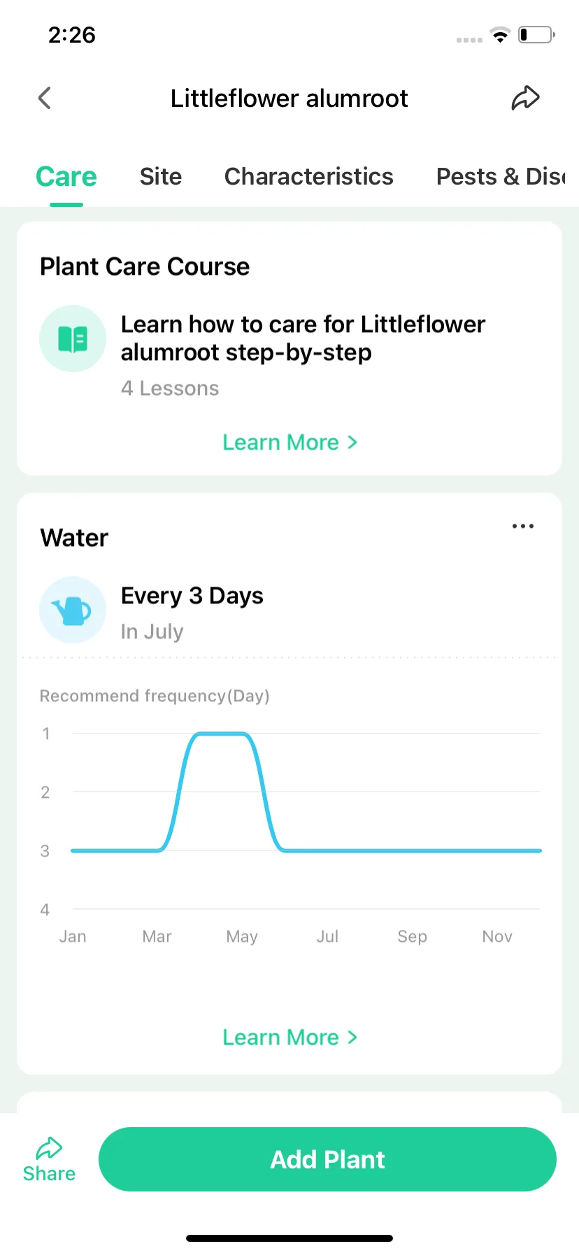The width and height of the screenshot is (579, 1253).
Task: Tap the blue watering can icon
Action: (x=73, y=610)
